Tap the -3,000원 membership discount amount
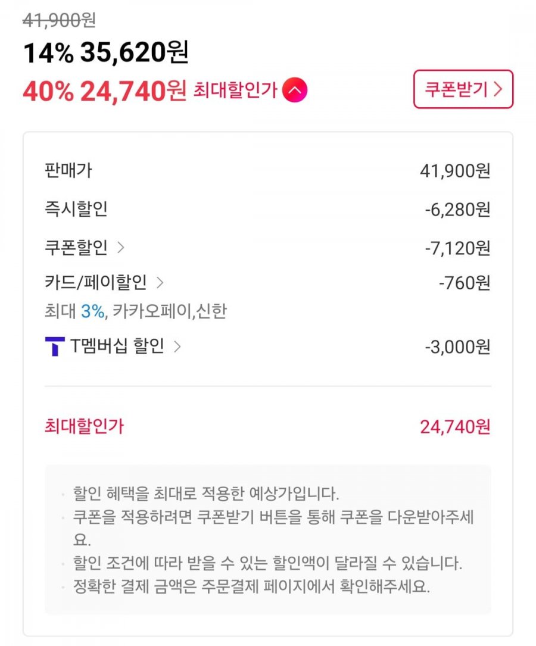 coord(457,347)
